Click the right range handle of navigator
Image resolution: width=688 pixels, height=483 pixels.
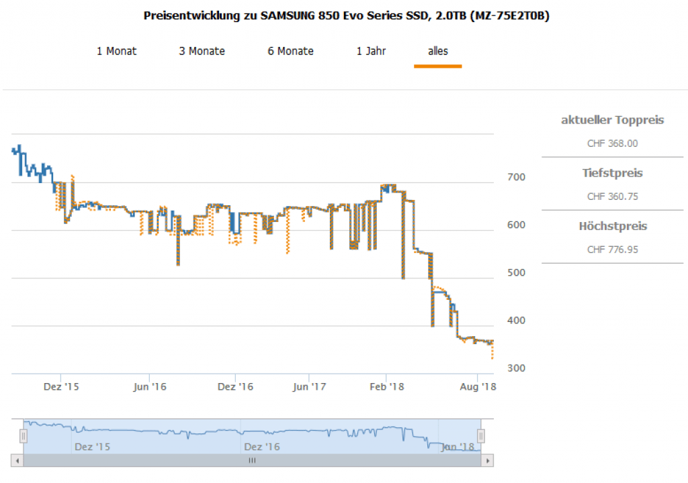(x=481, y=436)
